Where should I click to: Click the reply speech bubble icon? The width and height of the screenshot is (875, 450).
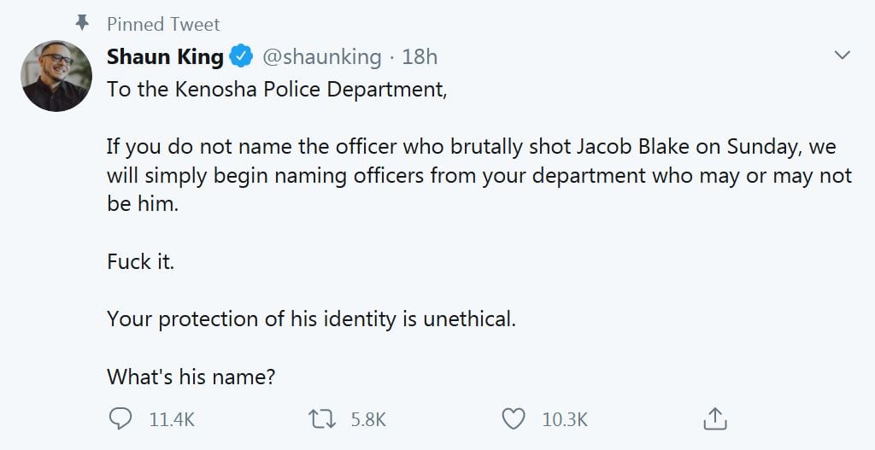click(x=121, y=418)
